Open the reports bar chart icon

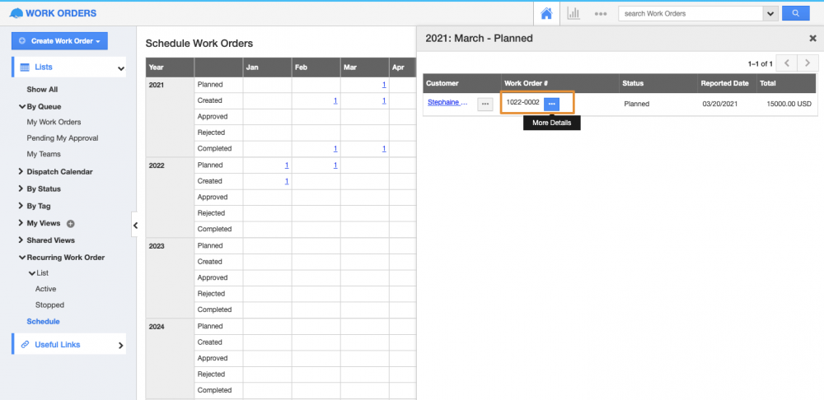click(x=573, y=13)
